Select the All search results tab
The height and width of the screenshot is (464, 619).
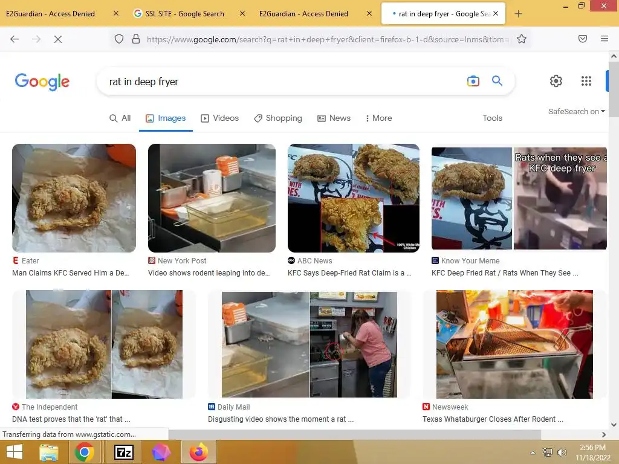pos(120,118)
